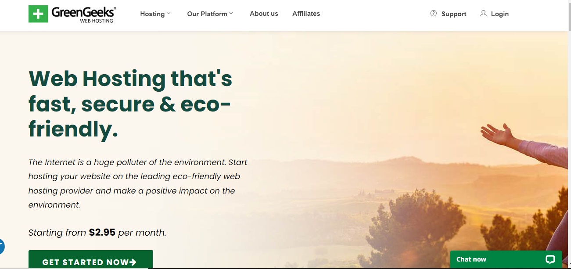Click the arrow icon on Get Started Now
Viewport: 571px width, 269px height.
coord(133,262)
